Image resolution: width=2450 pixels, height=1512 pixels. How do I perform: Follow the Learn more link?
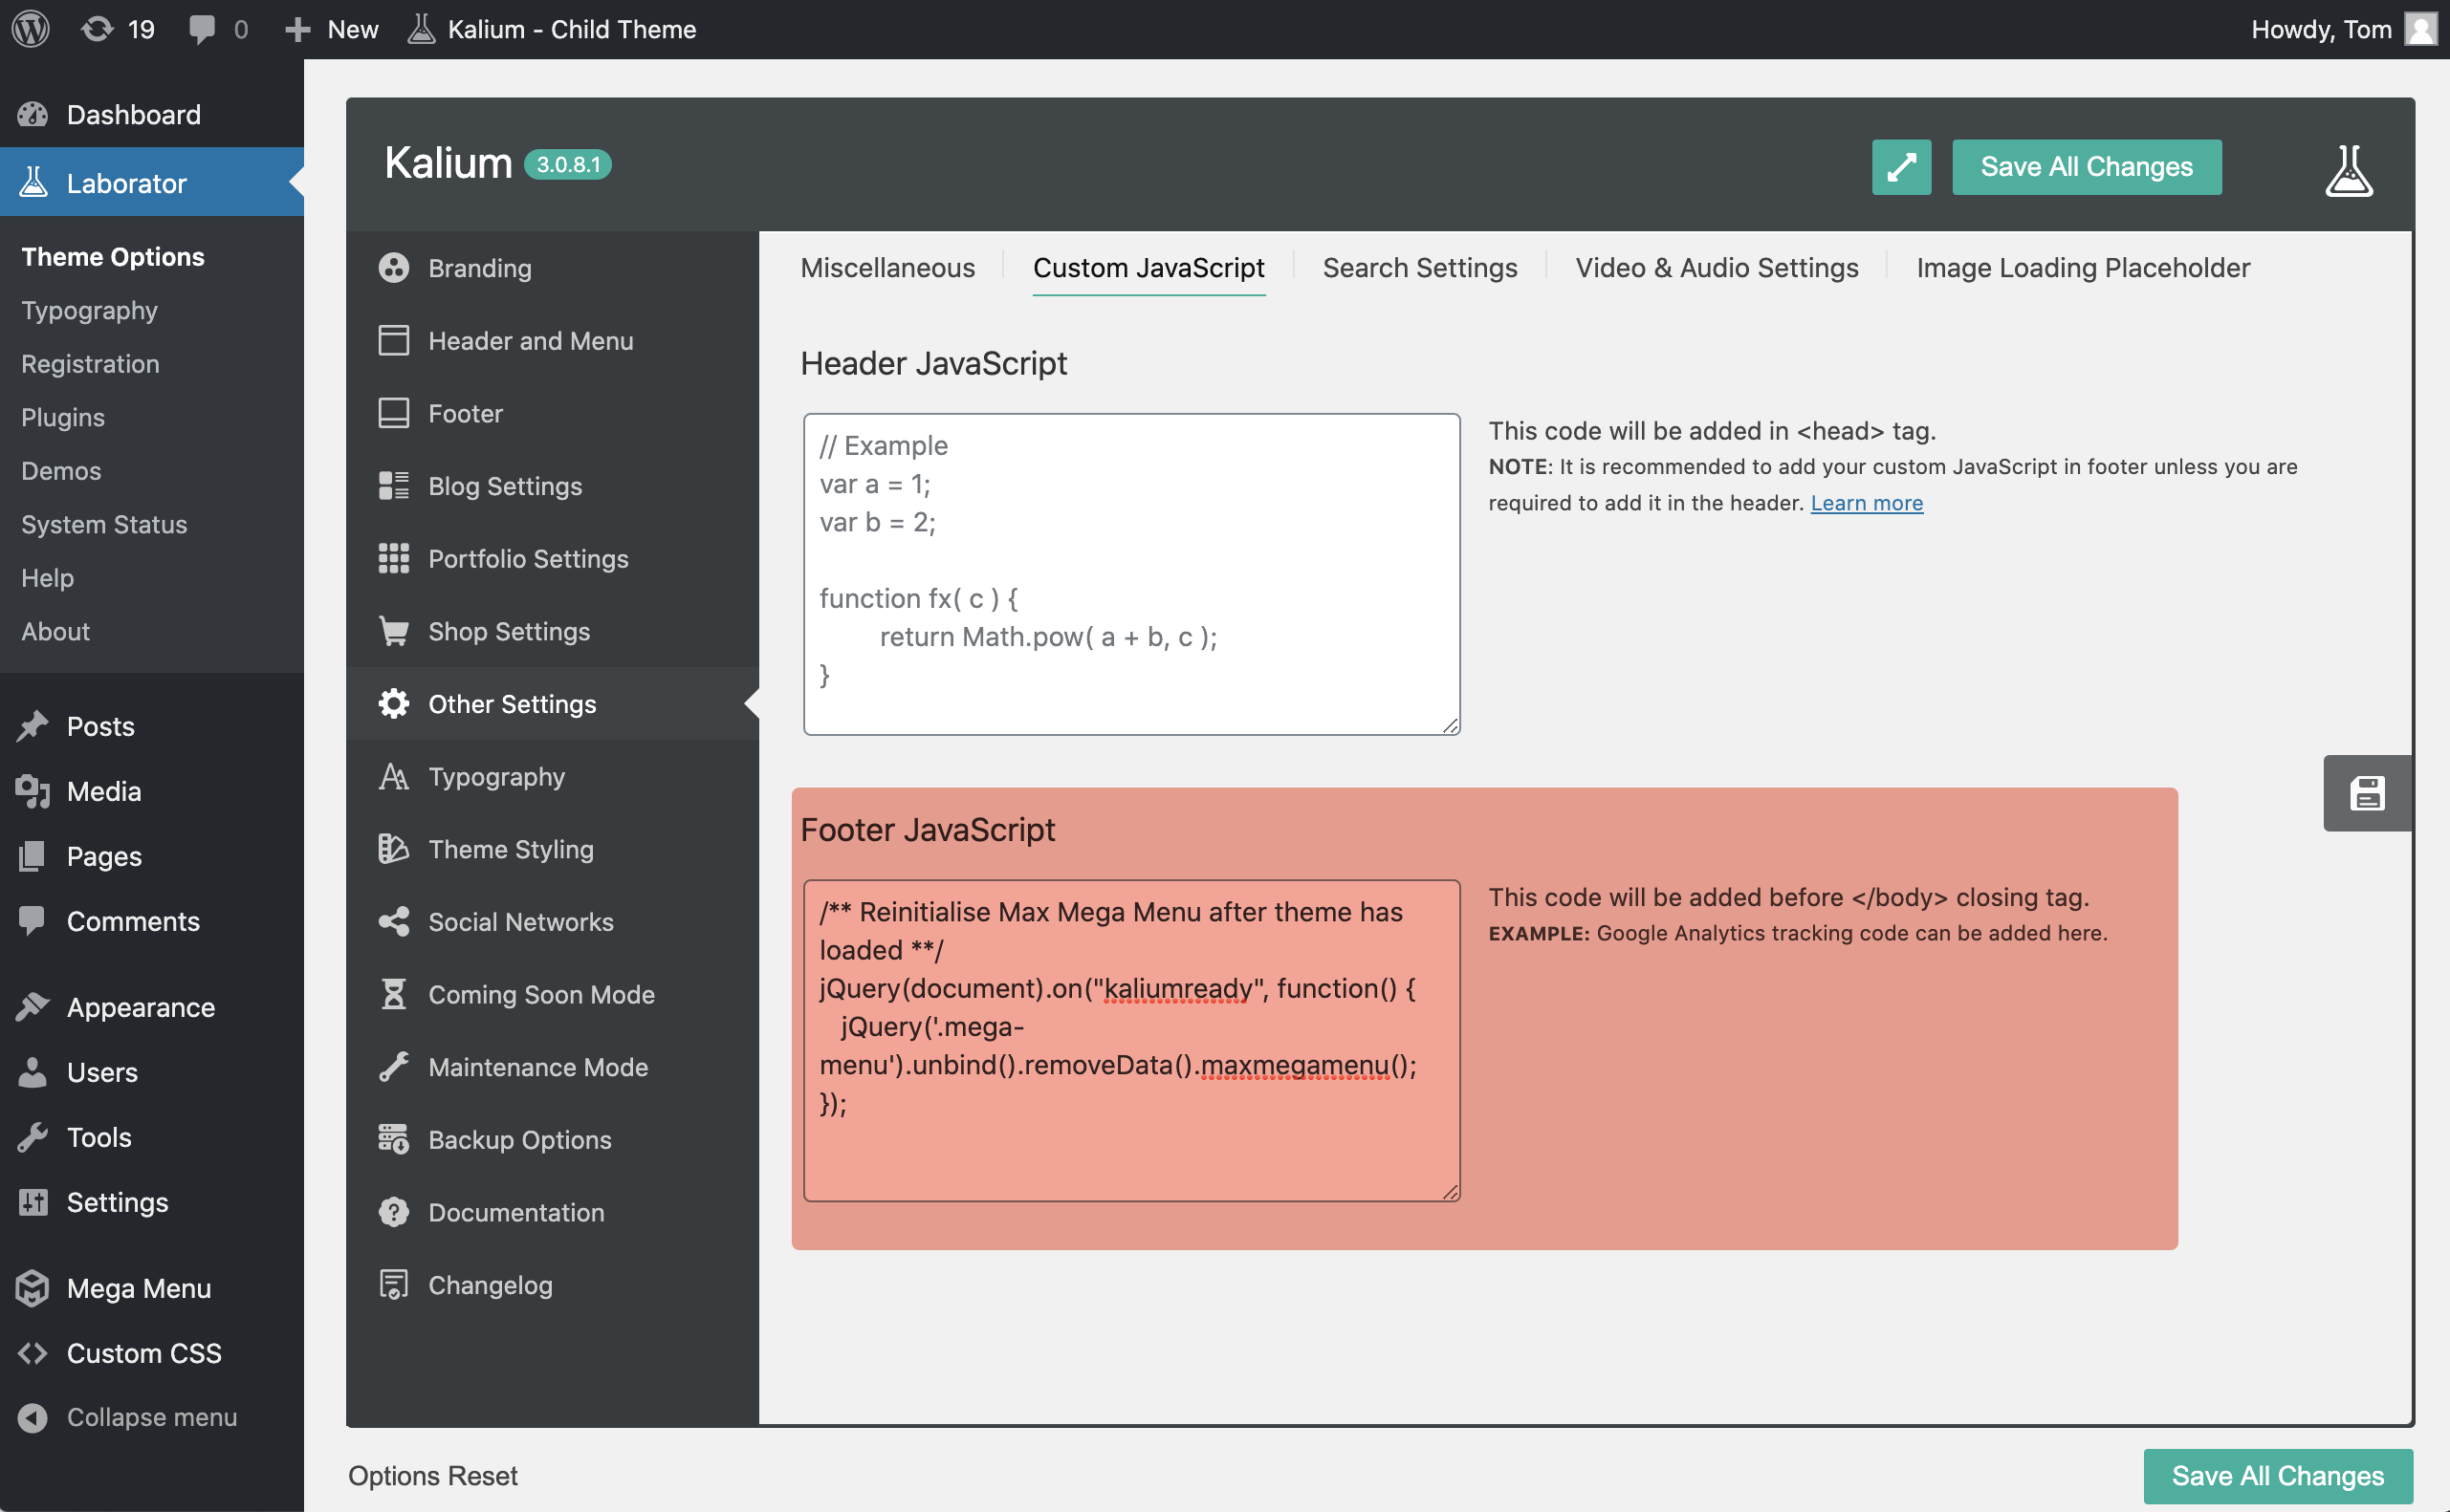pyautogui.click(x=1866, y=503)
